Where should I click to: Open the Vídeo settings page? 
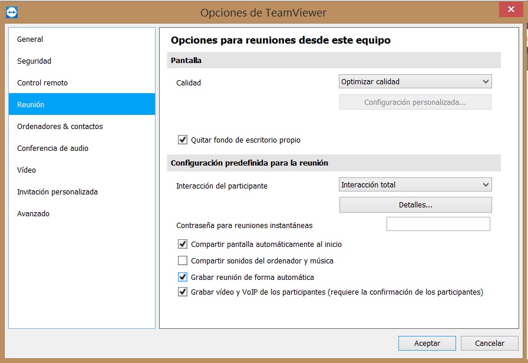[x=27, y=170]
